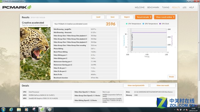
Task: Open the File Explorer folder icon in taskbar
Action: coord(19,110)
